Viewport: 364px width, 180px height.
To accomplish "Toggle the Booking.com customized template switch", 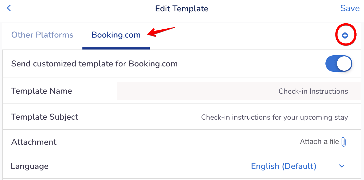I will (x=339, y=64).
